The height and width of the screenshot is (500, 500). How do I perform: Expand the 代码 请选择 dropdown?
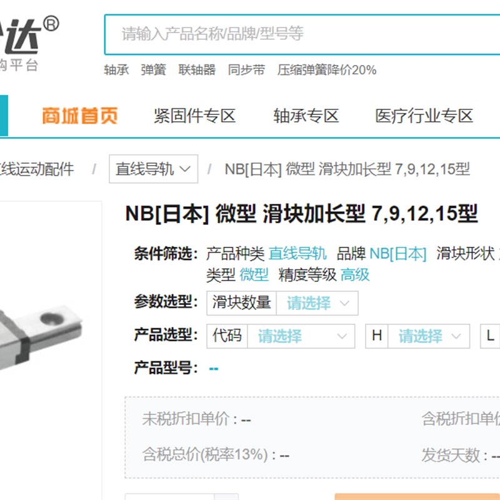(x=301, y=336)
